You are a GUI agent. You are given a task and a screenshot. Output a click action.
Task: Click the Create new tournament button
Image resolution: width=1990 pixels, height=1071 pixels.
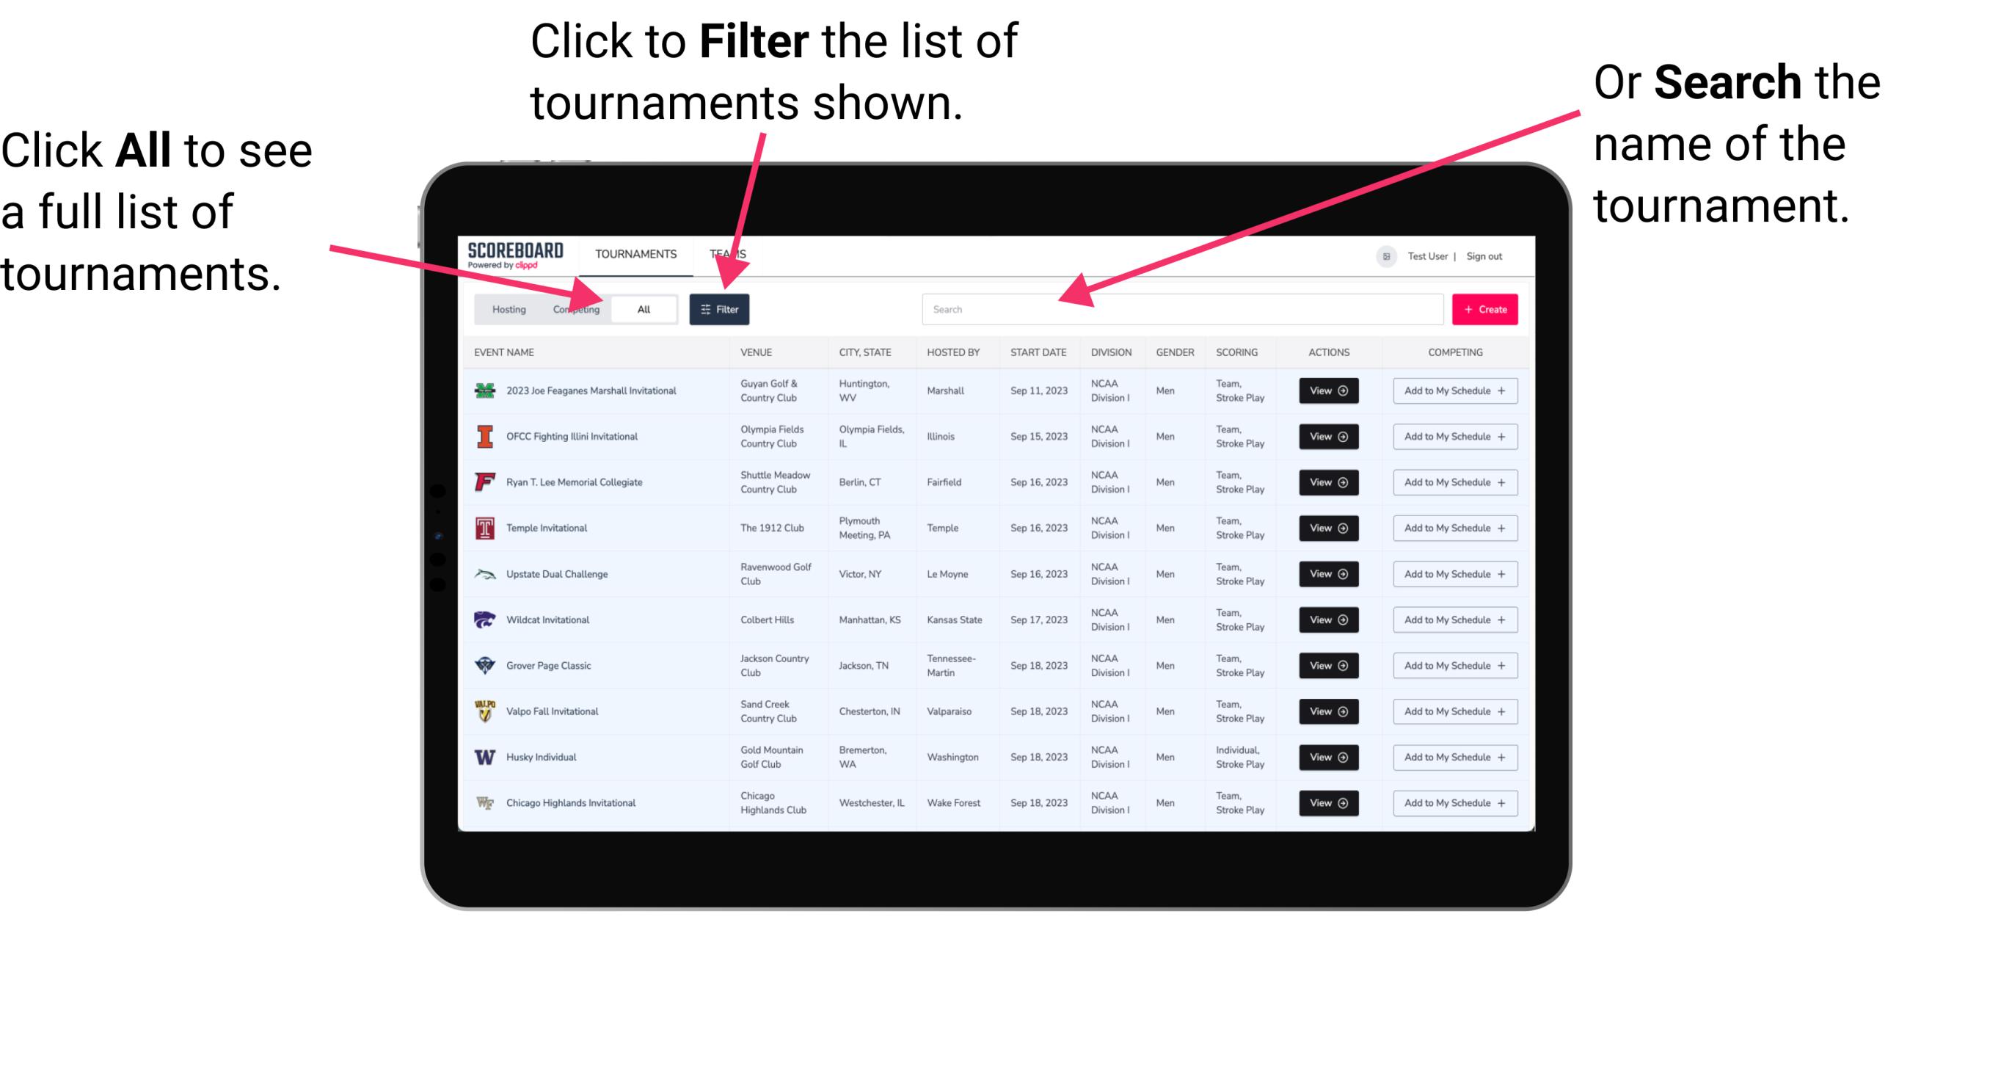coord(1487,308)
